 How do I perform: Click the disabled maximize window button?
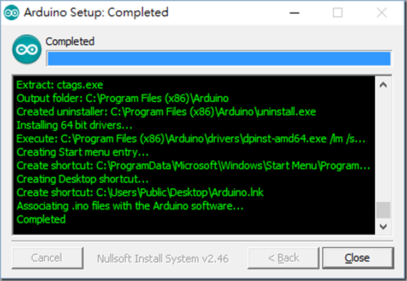[338, 13]
